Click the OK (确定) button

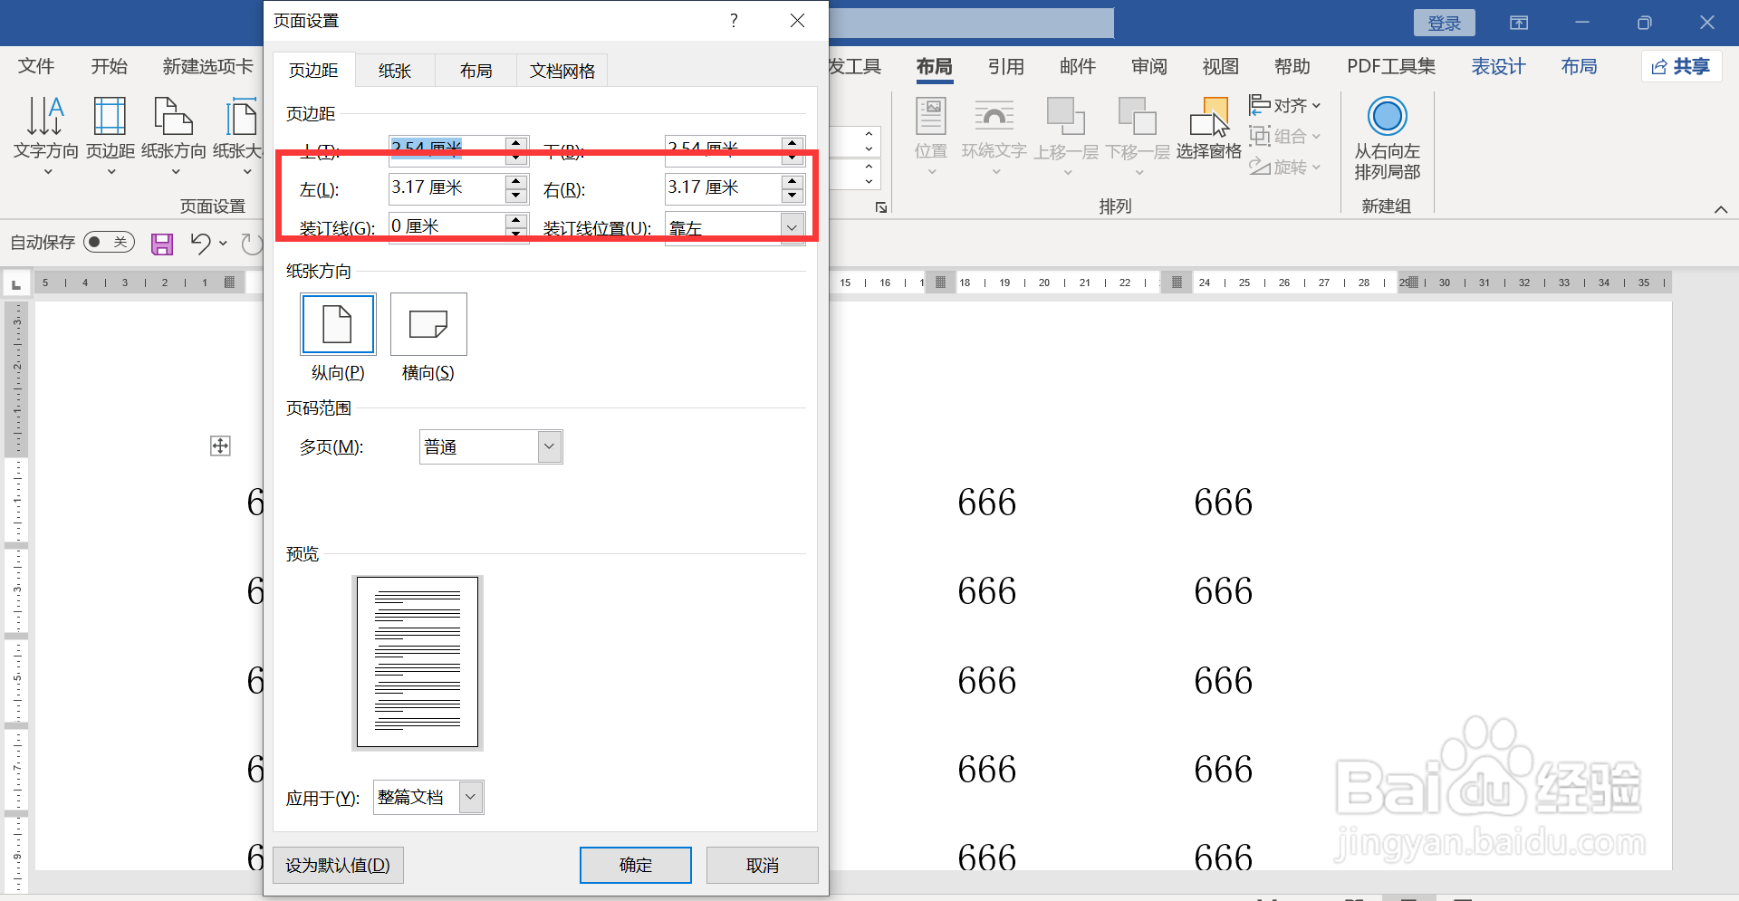click(x=636, y=865)
